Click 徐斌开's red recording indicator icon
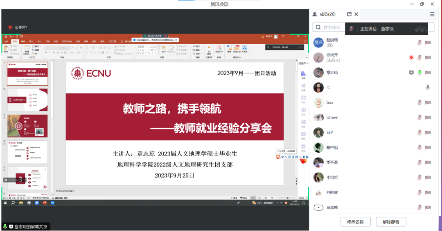Screen dimensions: 442x231 coord(411,58)
